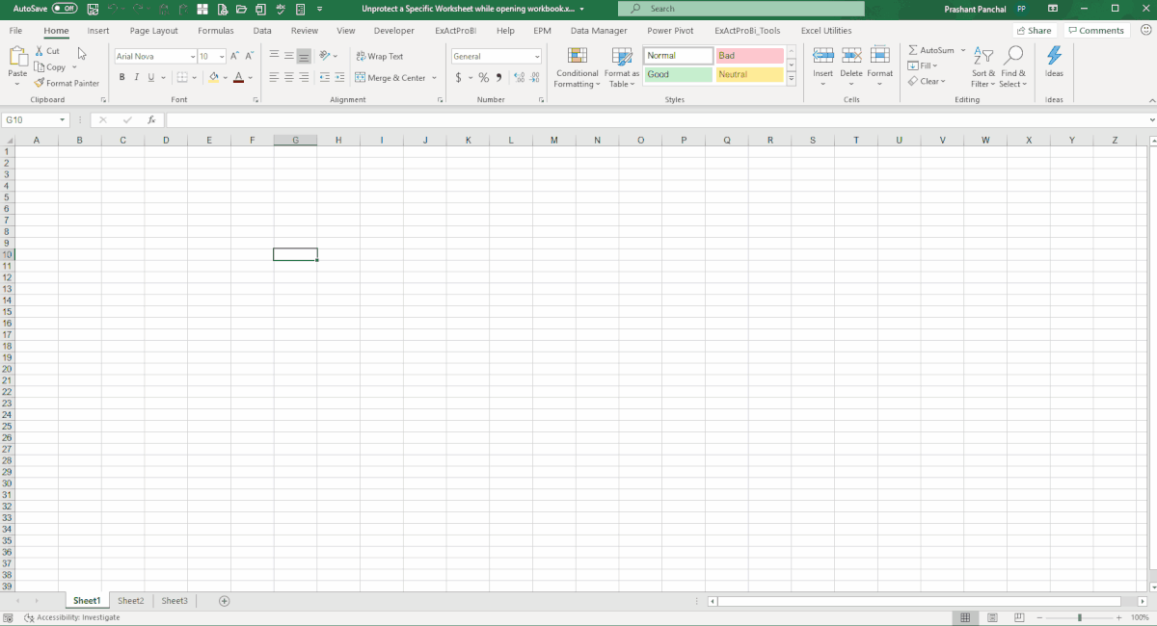Image resolution: width=1157 pixels, height=626 pixels.
Task: Apply the Good cell style swatch
Action: [x=678, y=75]
